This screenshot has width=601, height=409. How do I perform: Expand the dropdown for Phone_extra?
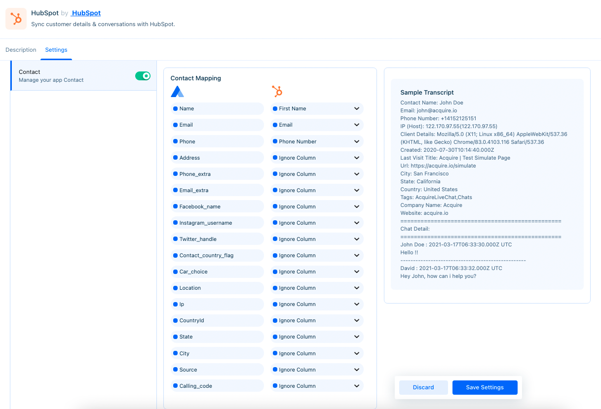point(317,174)
